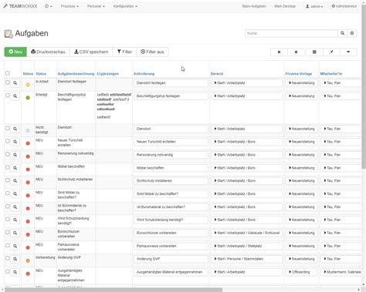Sort by the Aufgabenbezeichnung column header
Image resolution: width=366 pixels, height=292 pixels.
(76, 74)
